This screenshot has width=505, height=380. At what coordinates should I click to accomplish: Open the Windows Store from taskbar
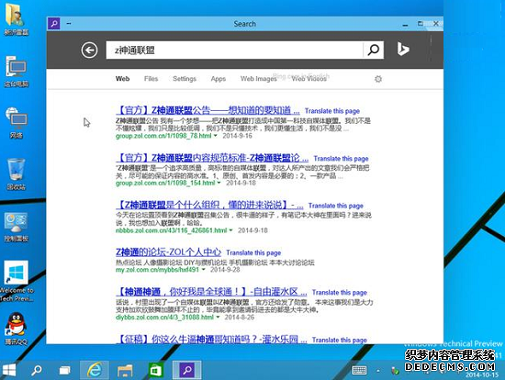pos(155,370)
